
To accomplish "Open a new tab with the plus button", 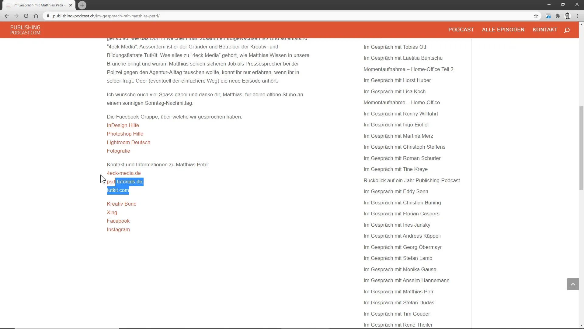I will (x=82, y=5).
